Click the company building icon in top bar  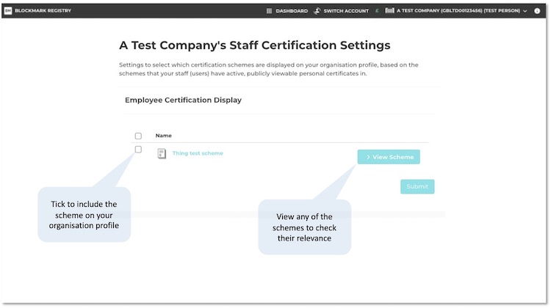(389, 10)
